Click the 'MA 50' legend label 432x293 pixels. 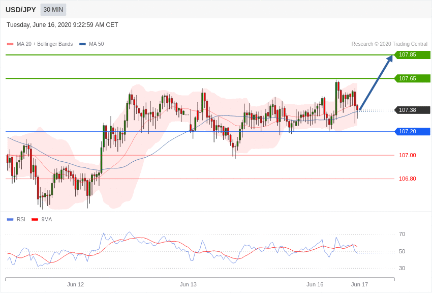96,44
